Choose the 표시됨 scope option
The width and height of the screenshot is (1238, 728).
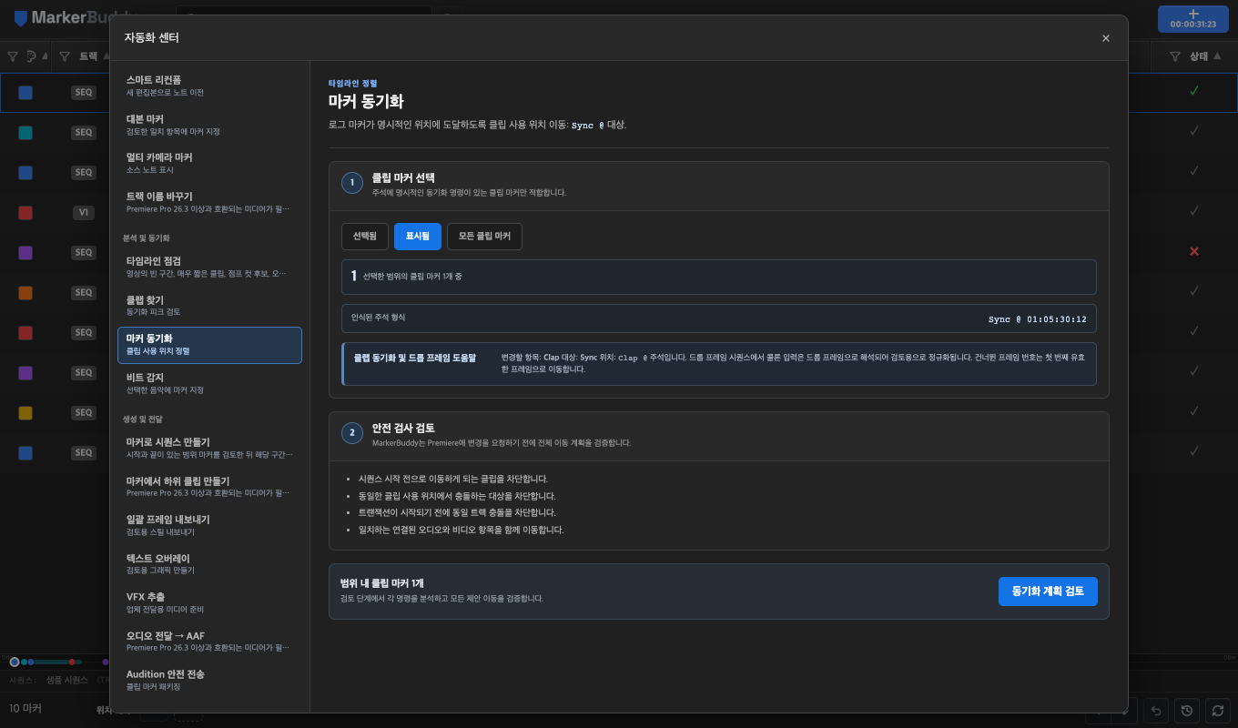(x=418, y=237)
